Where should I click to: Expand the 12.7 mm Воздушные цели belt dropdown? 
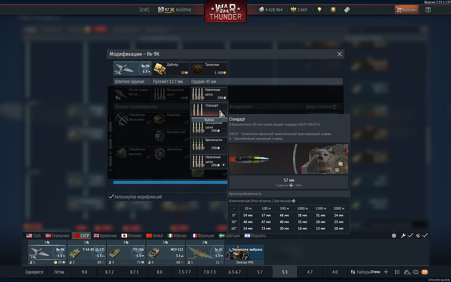170,93
